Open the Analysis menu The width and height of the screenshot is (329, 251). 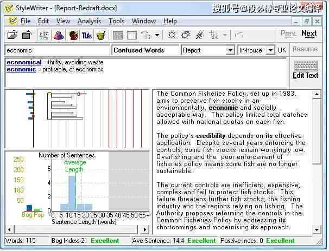(89, 21)
